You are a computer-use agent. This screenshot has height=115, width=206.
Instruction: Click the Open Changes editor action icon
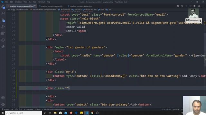pyautogui.click(x=178, y=6)
